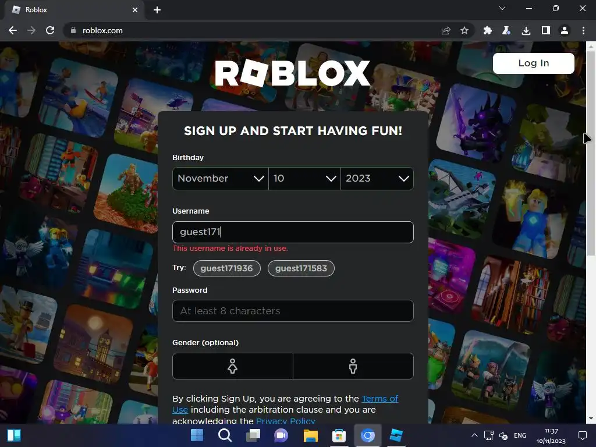
Task: Click the purple dragon game thumbnail
Action: pyautogui.click(x=475, y=122)
